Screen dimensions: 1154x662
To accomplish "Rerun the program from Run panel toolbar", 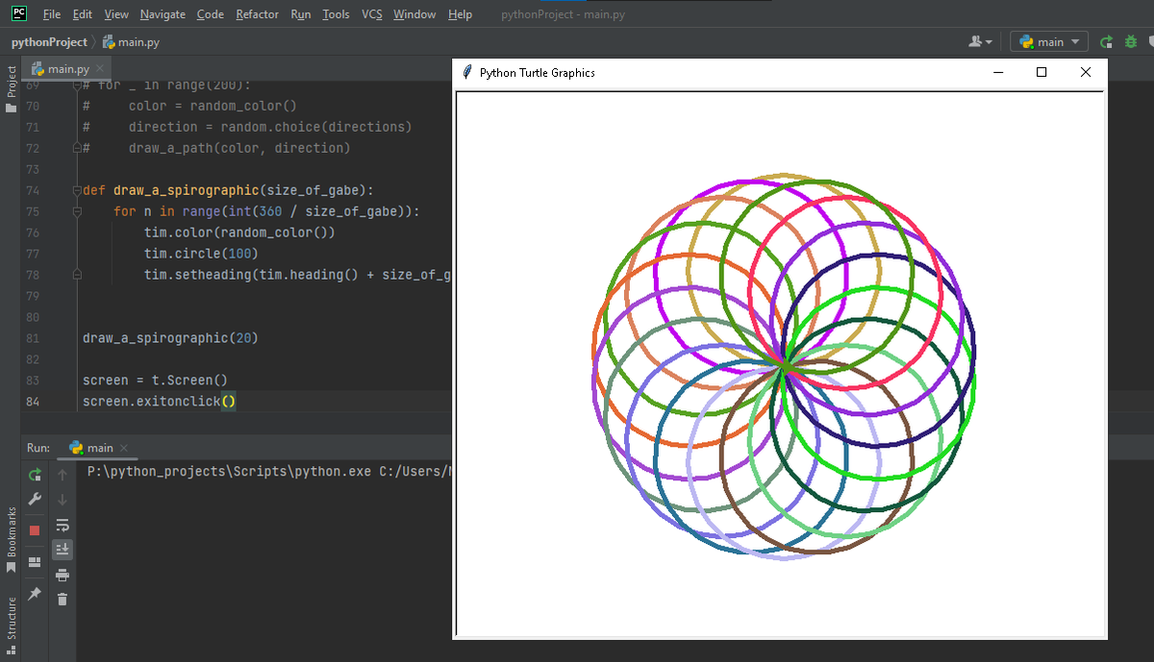I will point(35,474).
